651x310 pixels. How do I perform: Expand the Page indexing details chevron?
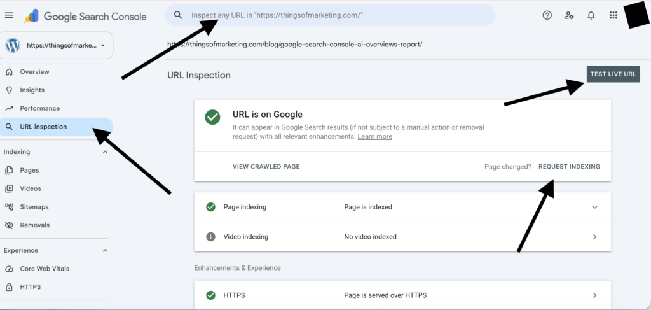[x=594, y=207]
